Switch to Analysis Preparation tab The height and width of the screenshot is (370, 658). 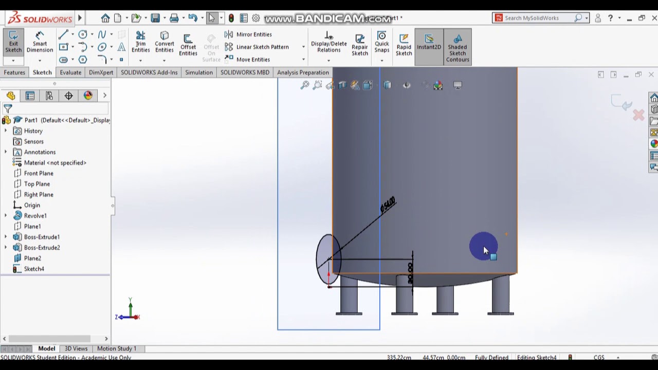[x=303, y=72]
